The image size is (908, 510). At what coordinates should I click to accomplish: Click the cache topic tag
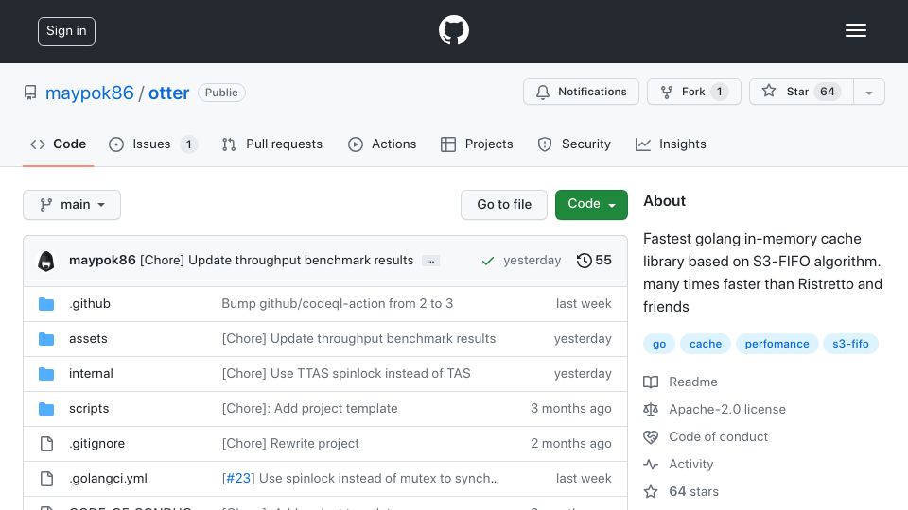pos(706,344)
